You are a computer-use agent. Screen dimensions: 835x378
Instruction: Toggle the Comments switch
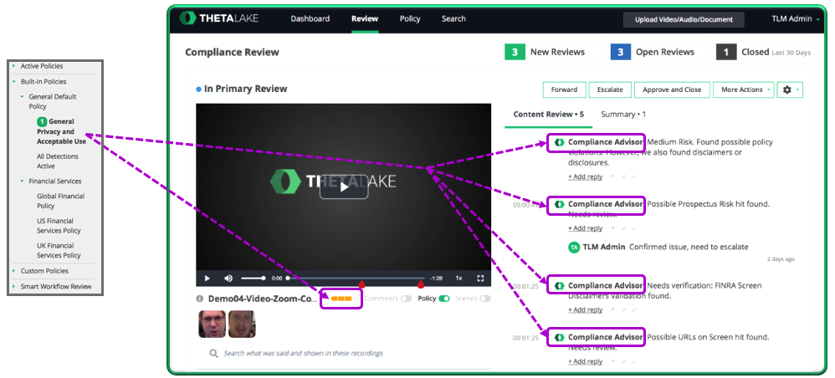pyautogui.click(x=407, y=299)
